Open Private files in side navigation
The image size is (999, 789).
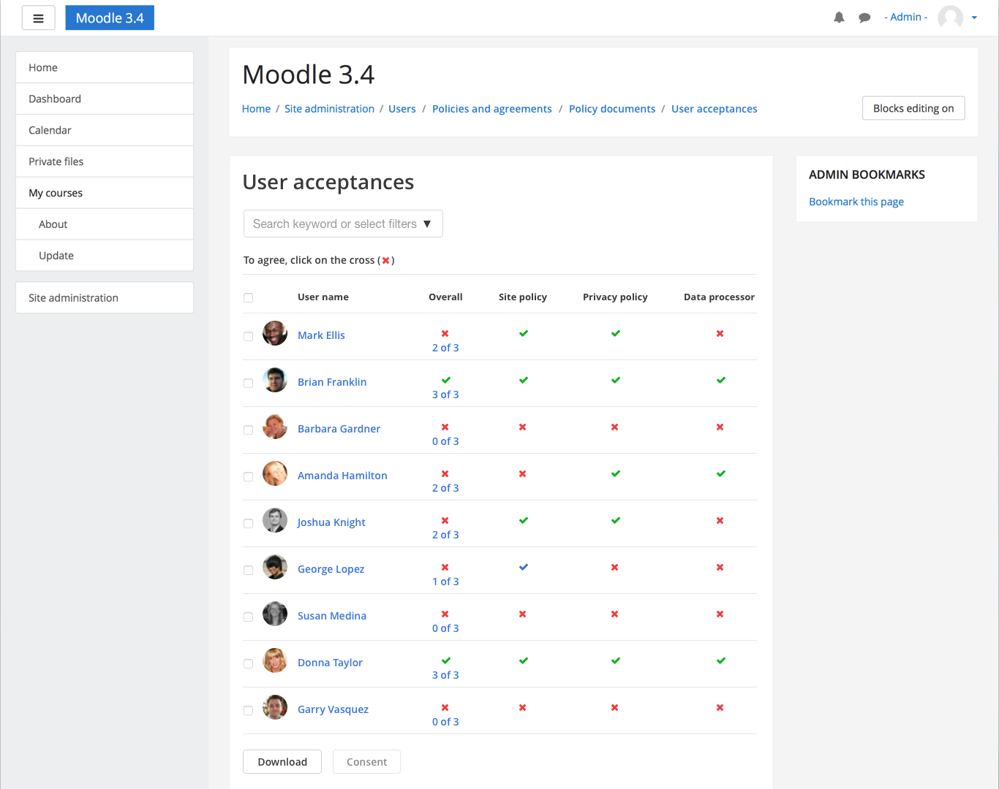pyautogui.click(x=105, y=161)
